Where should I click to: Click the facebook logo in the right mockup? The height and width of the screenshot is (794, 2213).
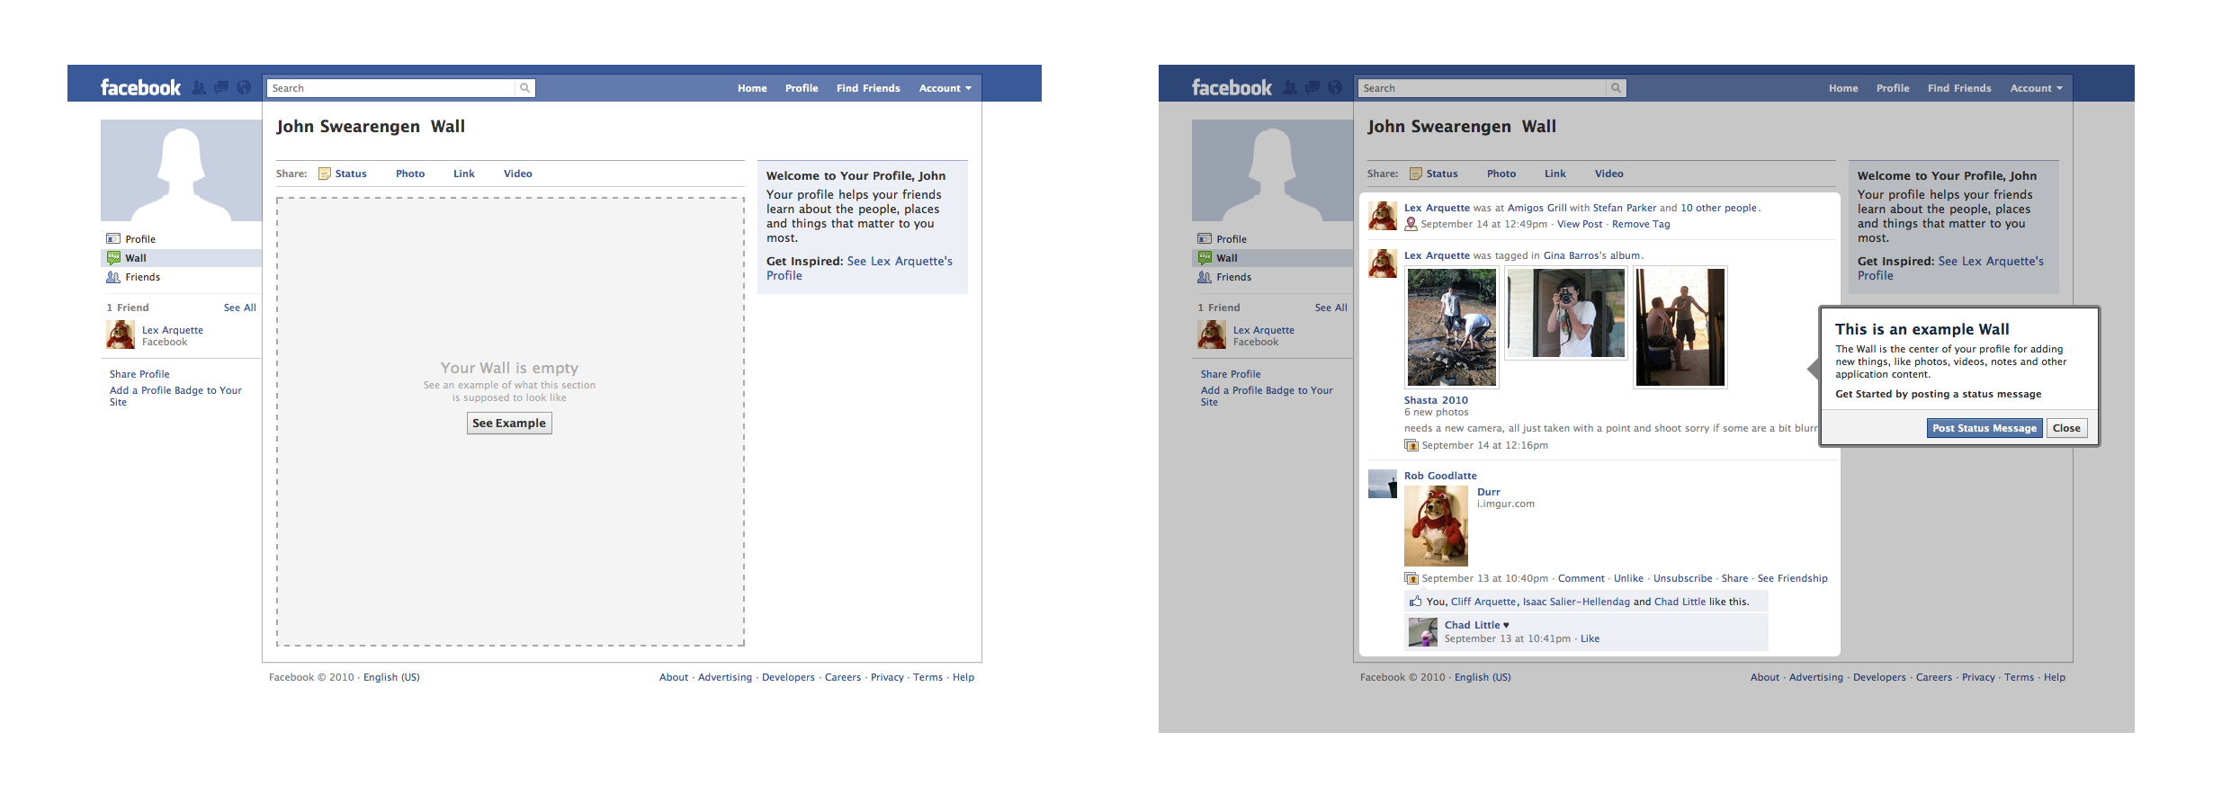[x=1232, y=87]
